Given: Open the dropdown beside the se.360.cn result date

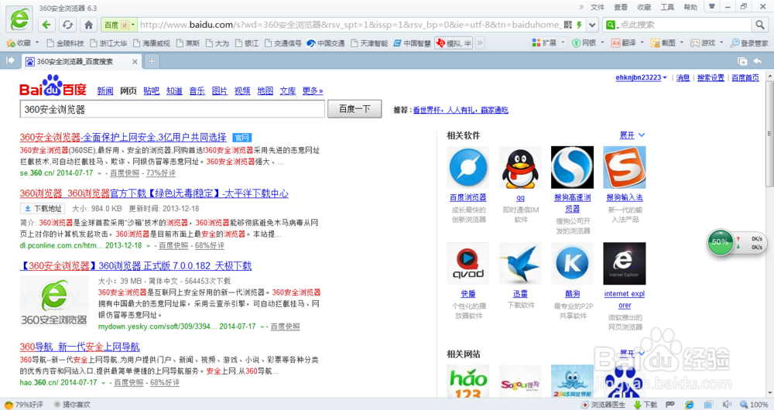Looking at the screenshot, I should (100, 174).
